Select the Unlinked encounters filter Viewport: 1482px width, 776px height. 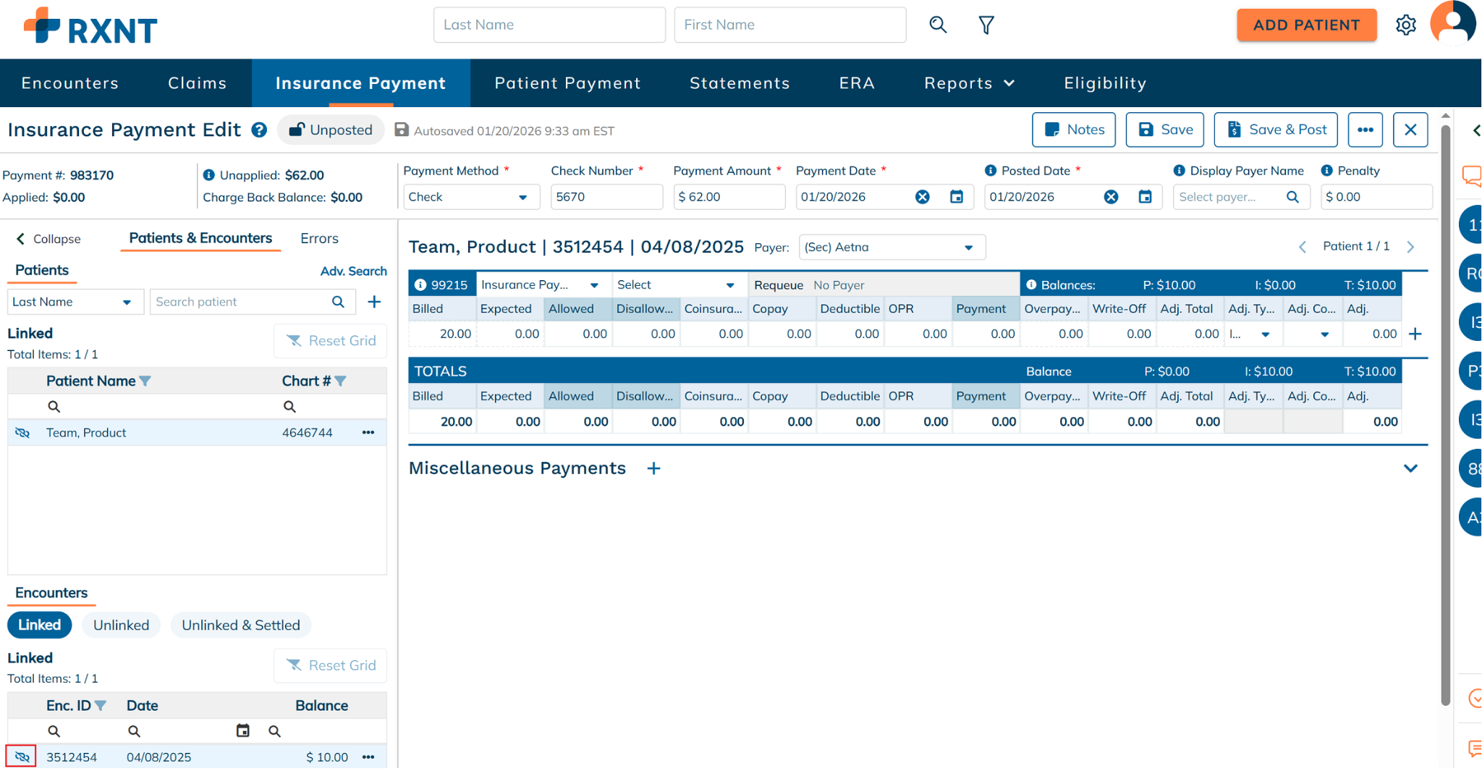coord(121,625)
